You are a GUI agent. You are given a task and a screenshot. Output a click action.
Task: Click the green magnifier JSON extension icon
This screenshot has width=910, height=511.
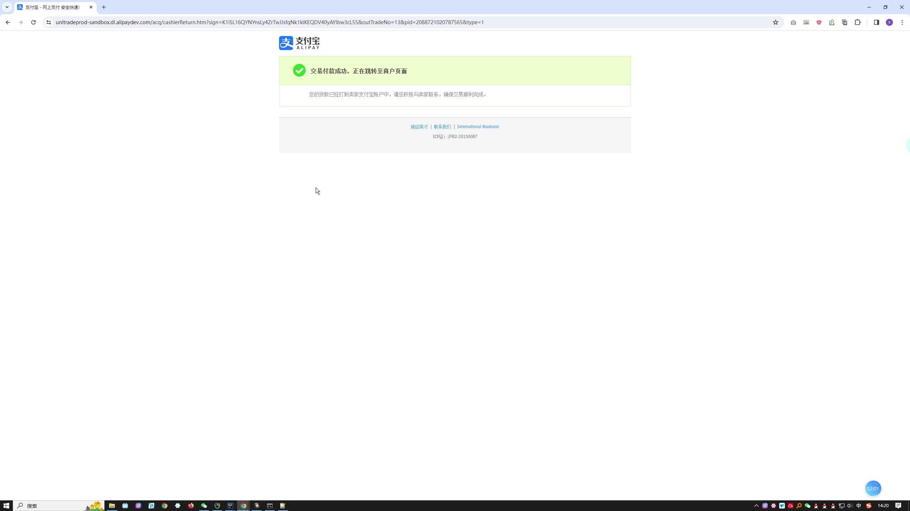pyautogui.click(x=832, y=22)
